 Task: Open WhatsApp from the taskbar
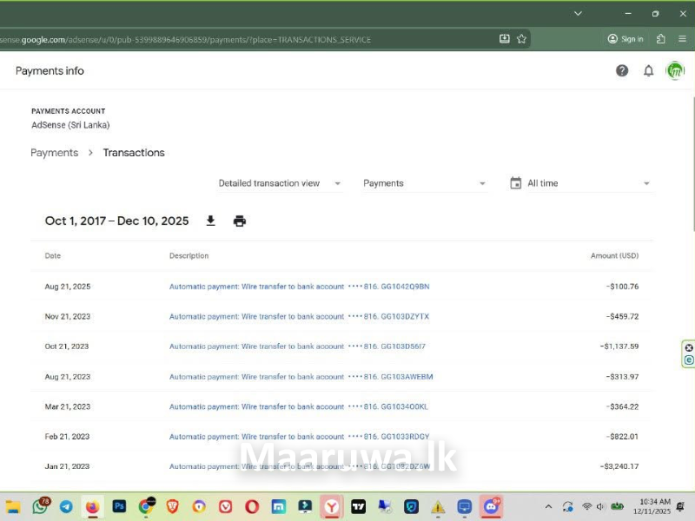tap(40, 506)
